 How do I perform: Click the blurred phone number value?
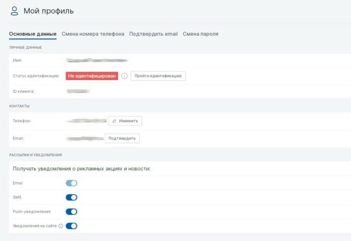(86, 120)
